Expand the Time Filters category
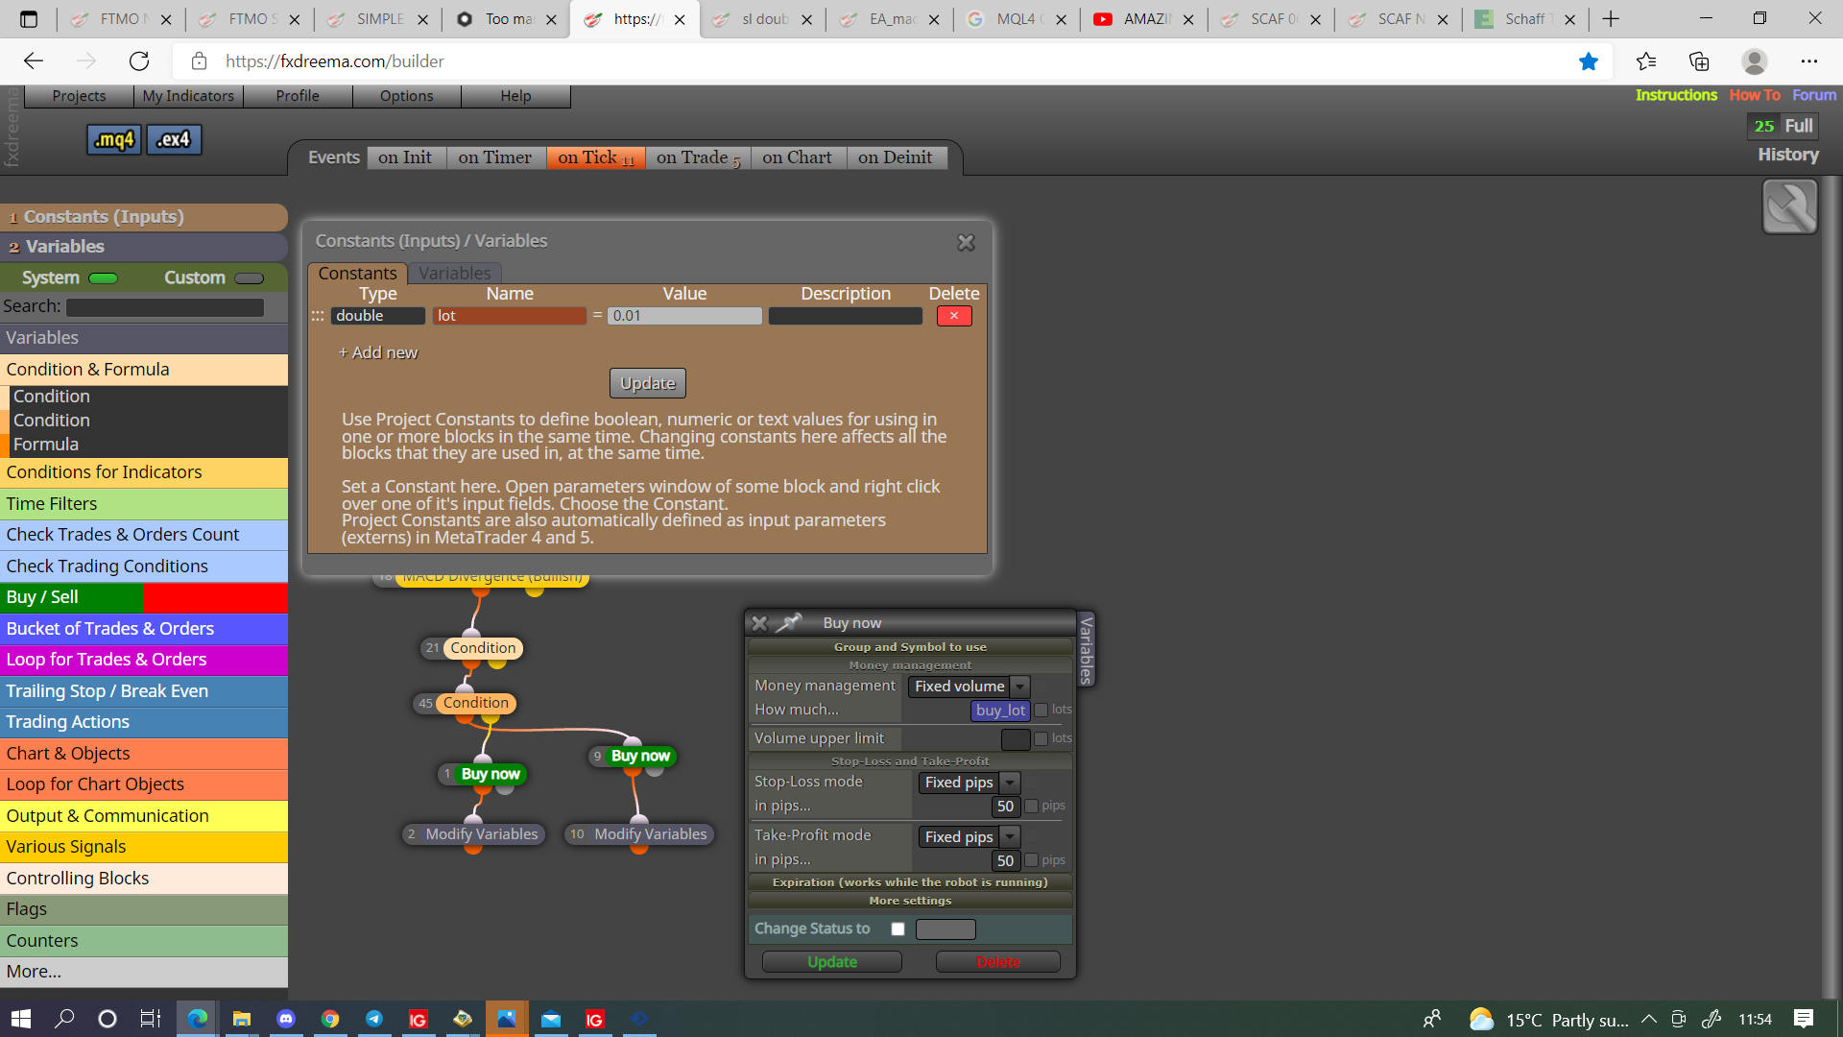This screenshot has height=1037, width=1843. point(144,504)
